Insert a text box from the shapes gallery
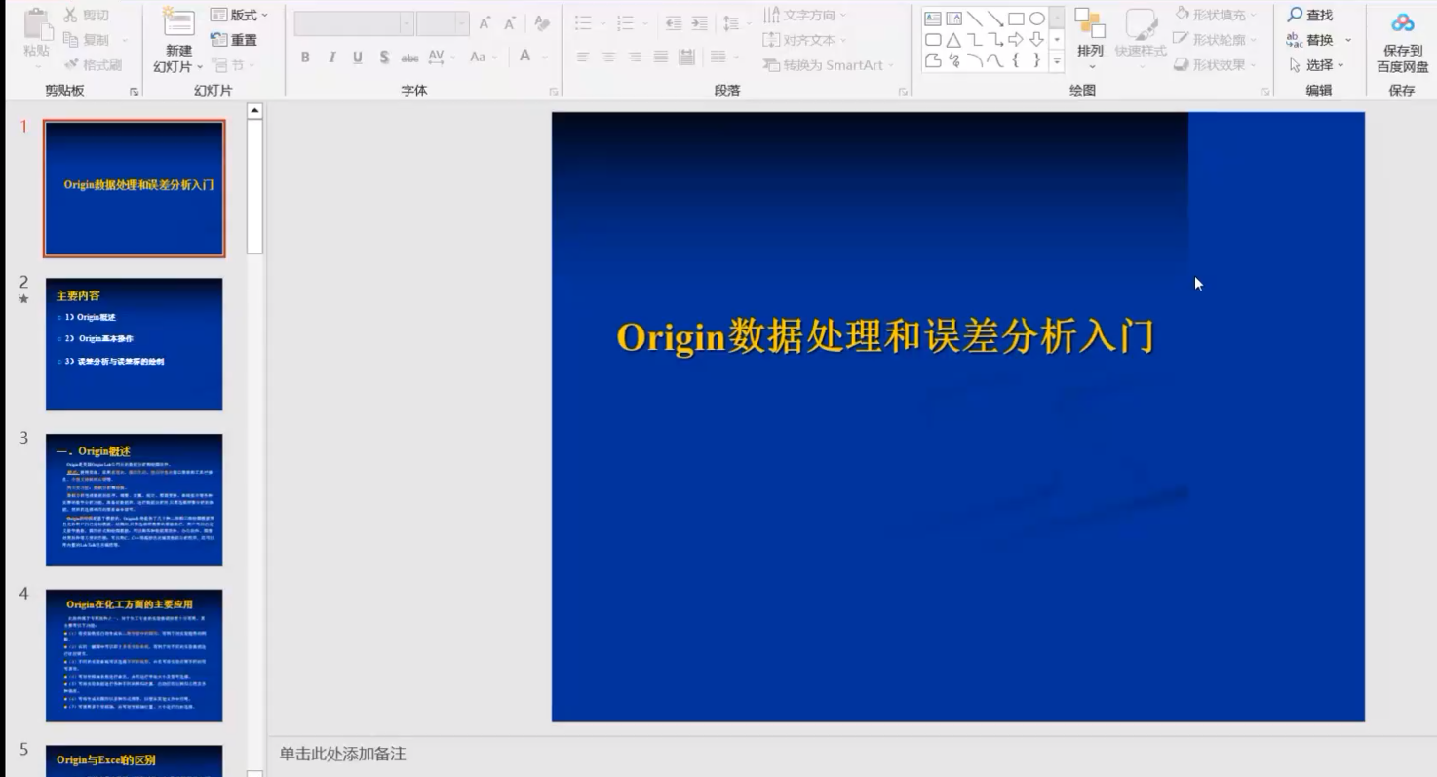Image resolution: width=1437 pixels, height=777 pixels. click(933, 19)
